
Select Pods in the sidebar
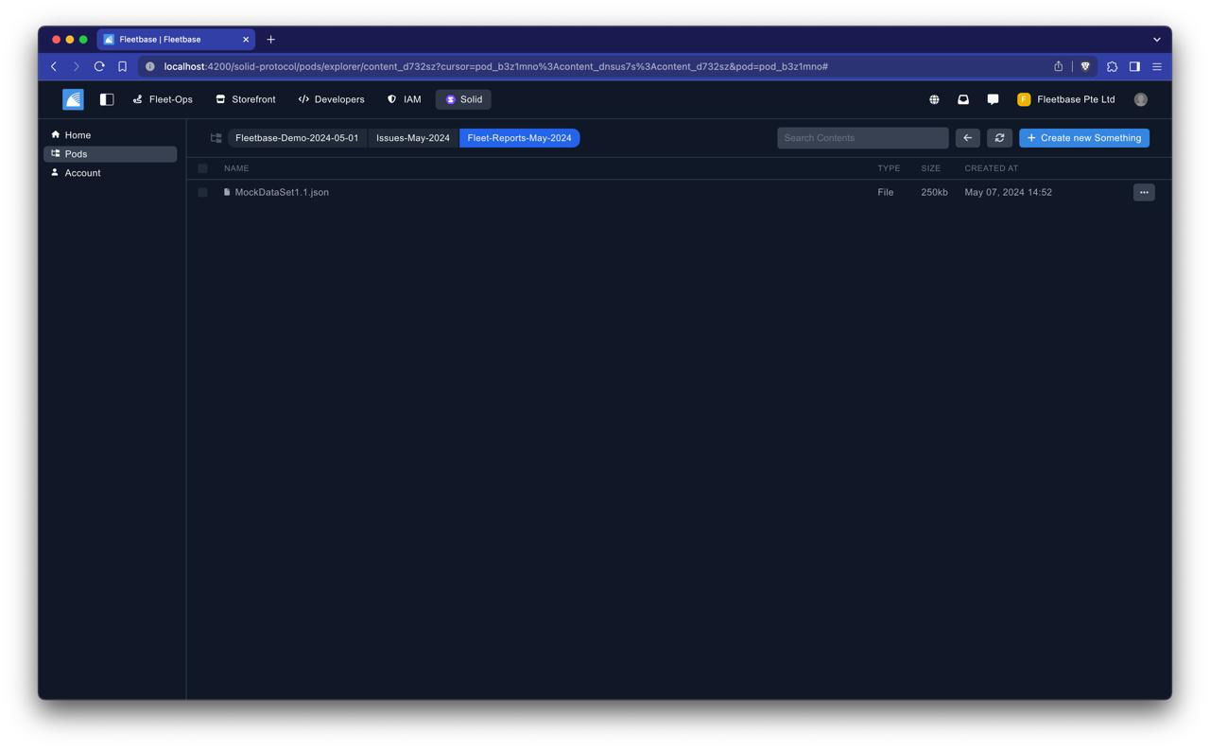click(x=110, y=154)
